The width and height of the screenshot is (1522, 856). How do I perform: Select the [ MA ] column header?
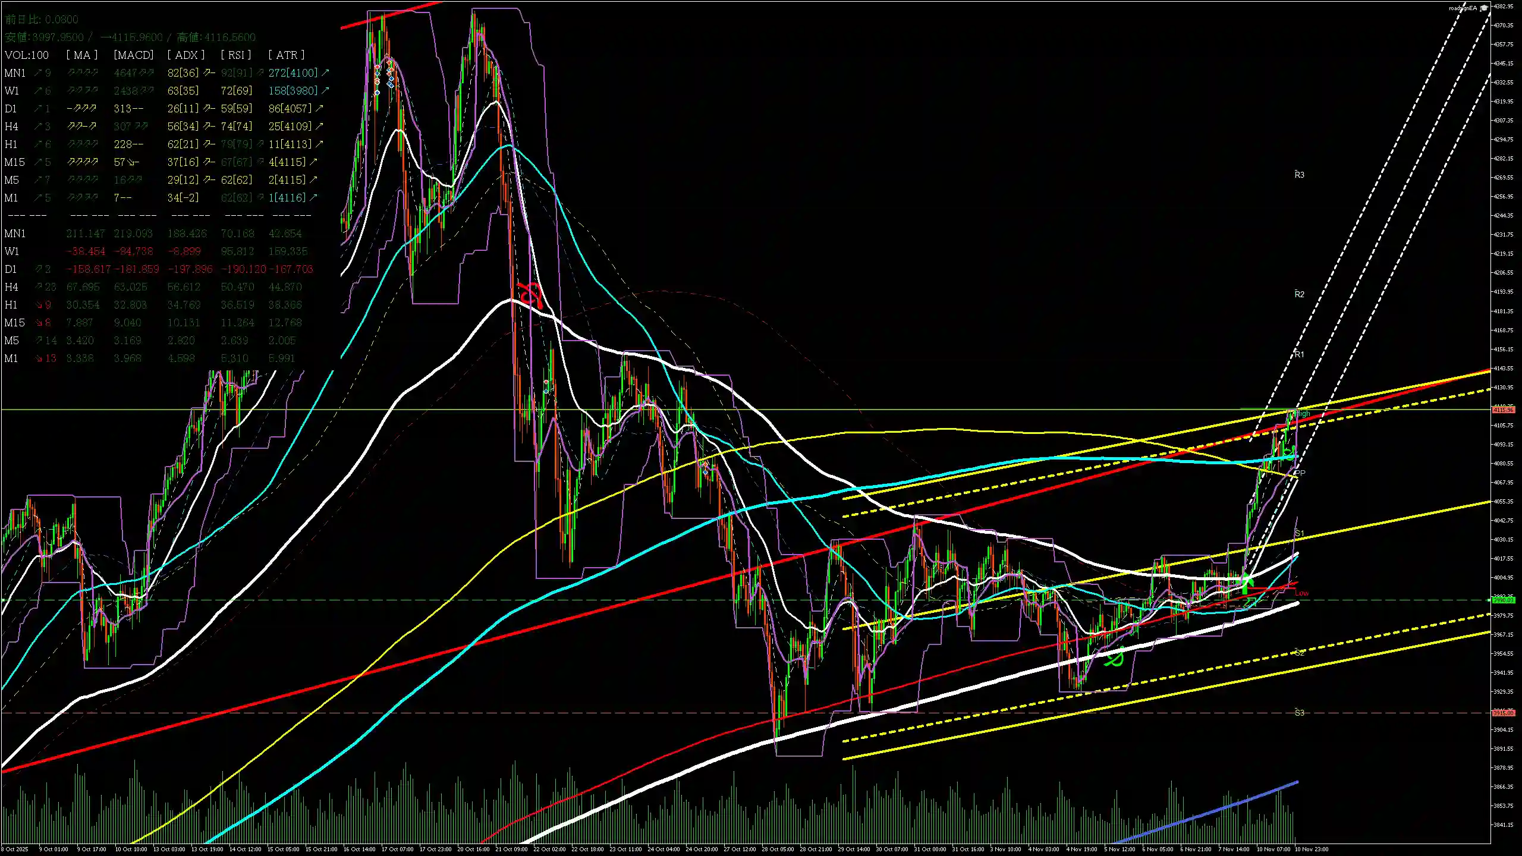point(81,55)
